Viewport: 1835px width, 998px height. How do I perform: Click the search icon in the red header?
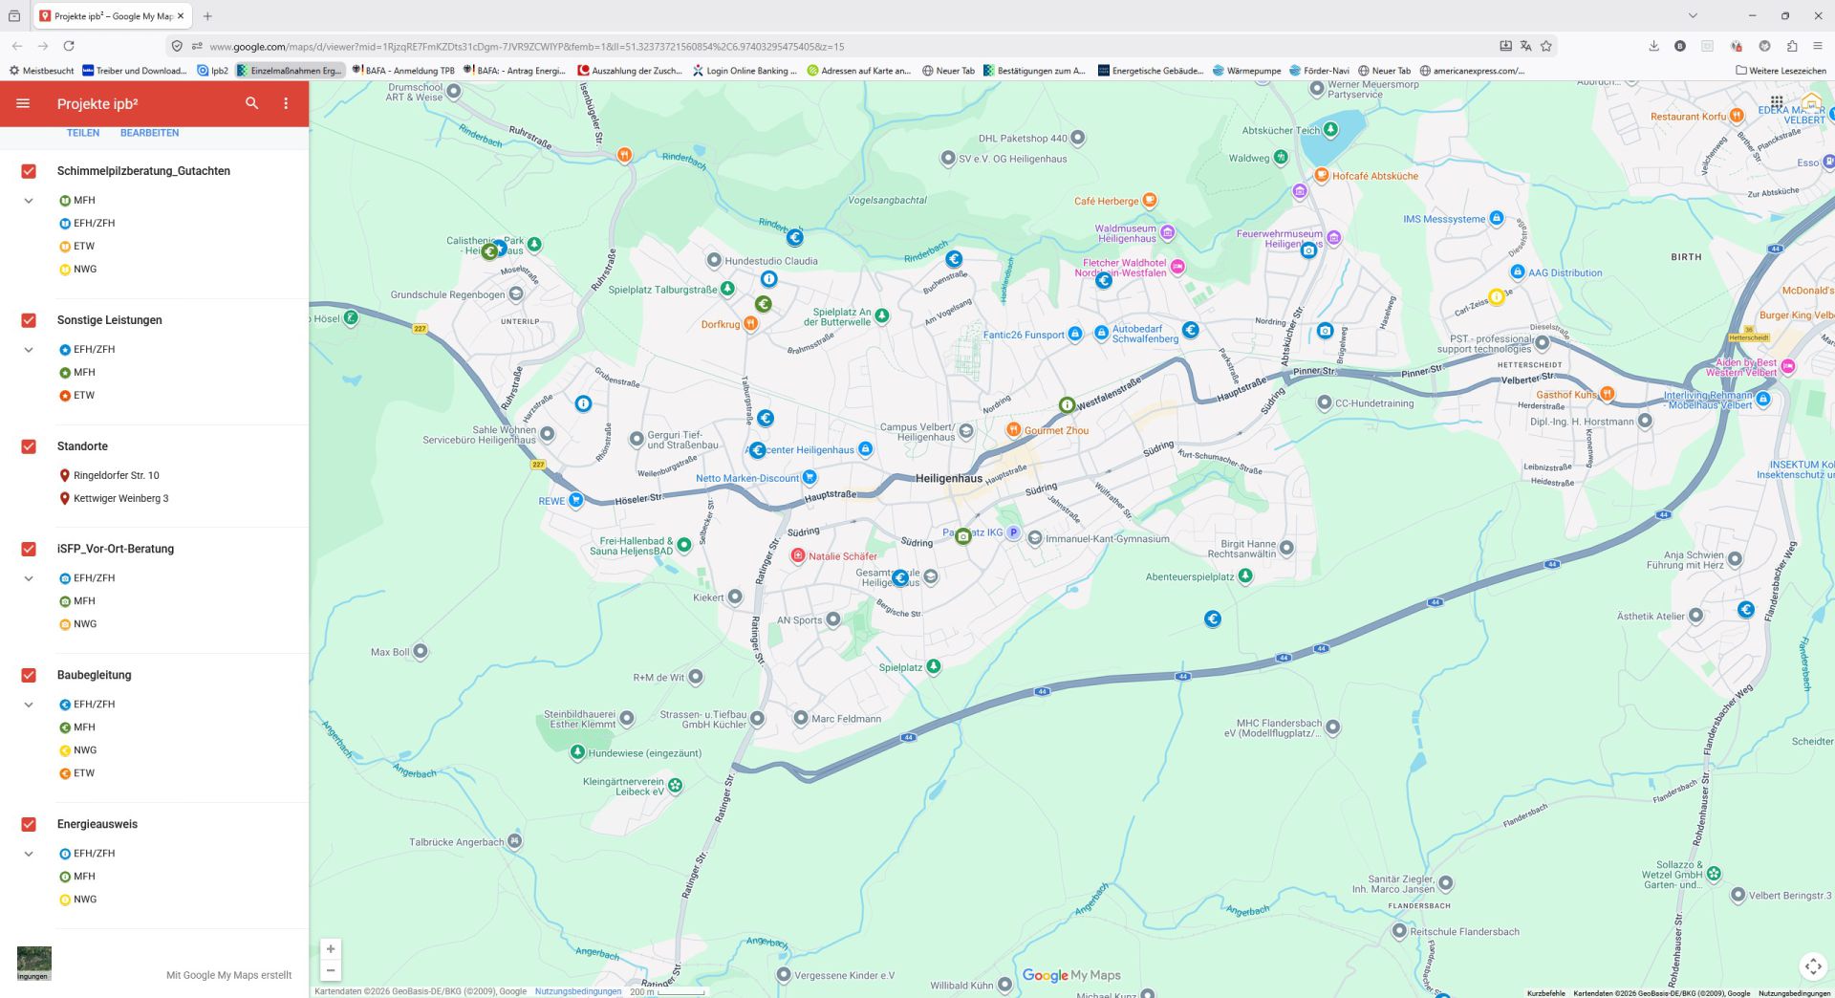pos(252,103)
